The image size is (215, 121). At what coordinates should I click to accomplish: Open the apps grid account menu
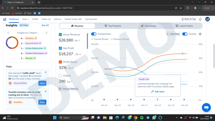(x=207, y=19)
